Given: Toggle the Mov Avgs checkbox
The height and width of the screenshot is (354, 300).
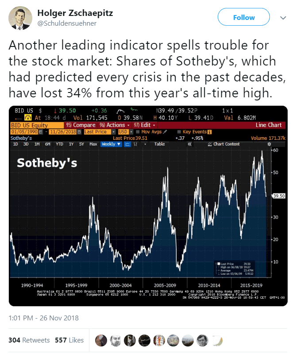Looking at the screenshot, I should (138, 131).
